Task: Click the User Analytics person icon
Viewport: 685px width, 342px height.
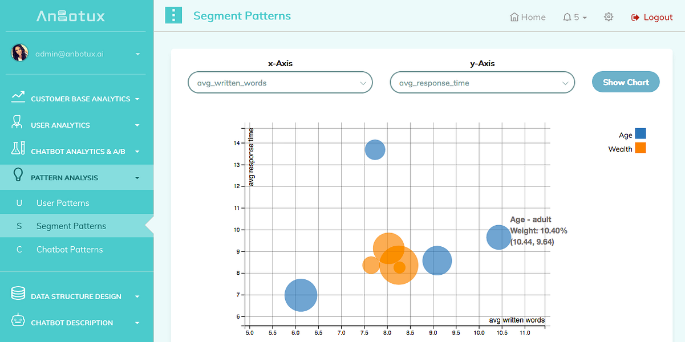Action: (x=18, y=122)
